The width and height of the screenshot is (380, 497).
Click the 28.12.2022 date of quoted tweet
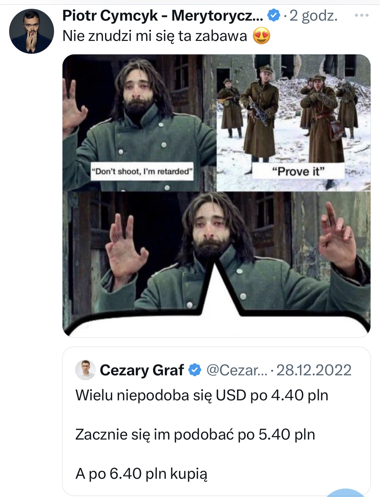click(314, 370)
